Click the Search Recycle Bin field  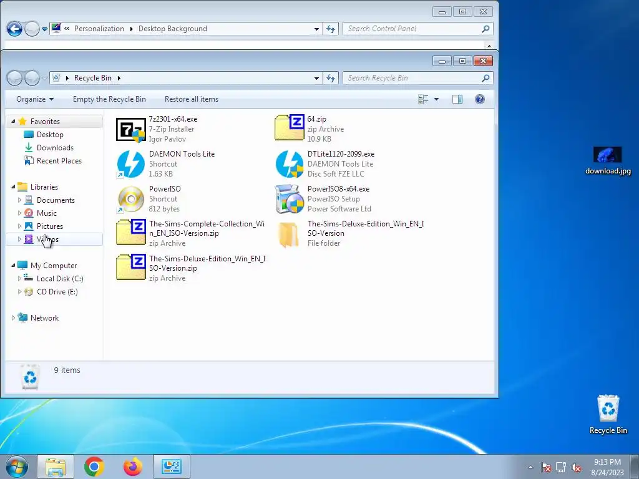412,78
